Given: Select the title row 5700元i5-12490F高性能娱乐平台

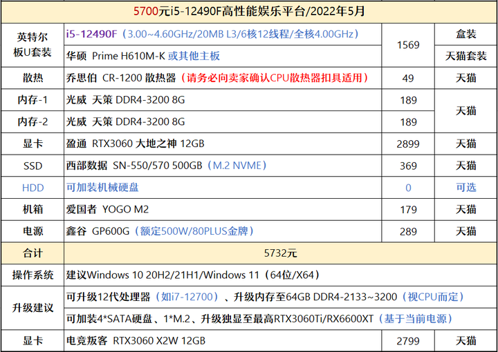Looking at the screenshot, I should pos(249,12).
